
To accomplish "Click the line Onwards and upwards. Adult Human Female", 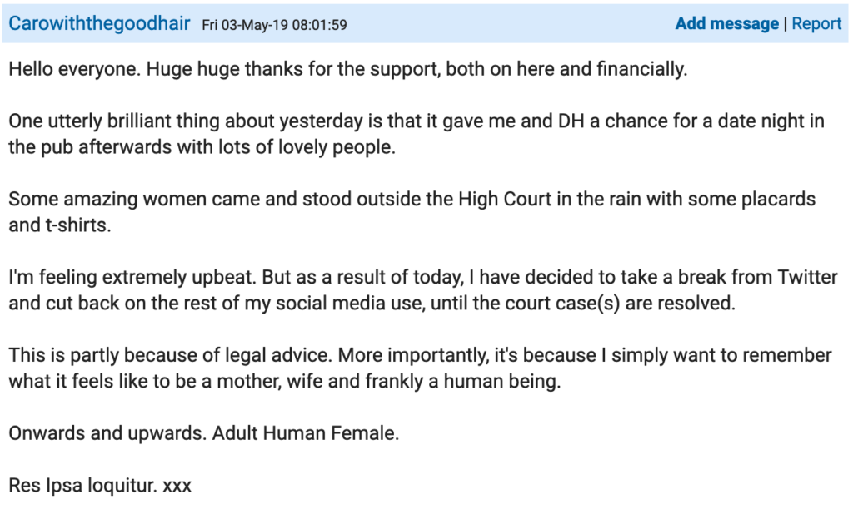I will (204, 433).
